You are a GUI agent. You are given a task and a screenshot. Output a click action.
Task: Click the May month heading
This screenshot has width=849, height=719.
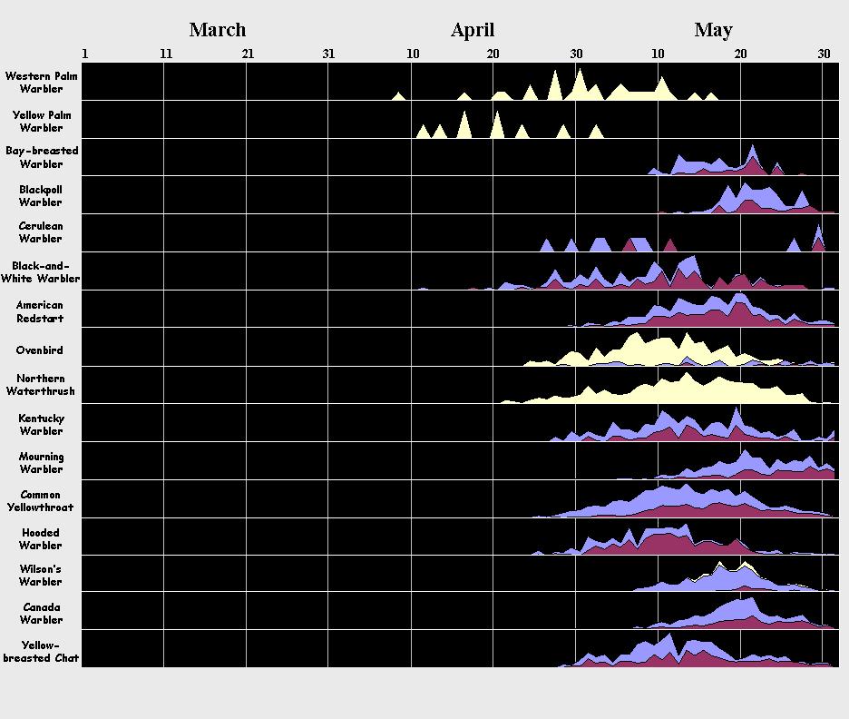713,30
